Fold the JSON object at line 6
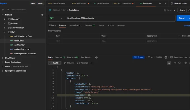Viewport: 190px width, 110px height. [x=70, y=81]
